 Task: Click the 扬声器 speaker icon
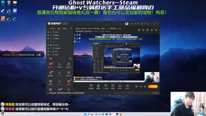click(127, 86)
